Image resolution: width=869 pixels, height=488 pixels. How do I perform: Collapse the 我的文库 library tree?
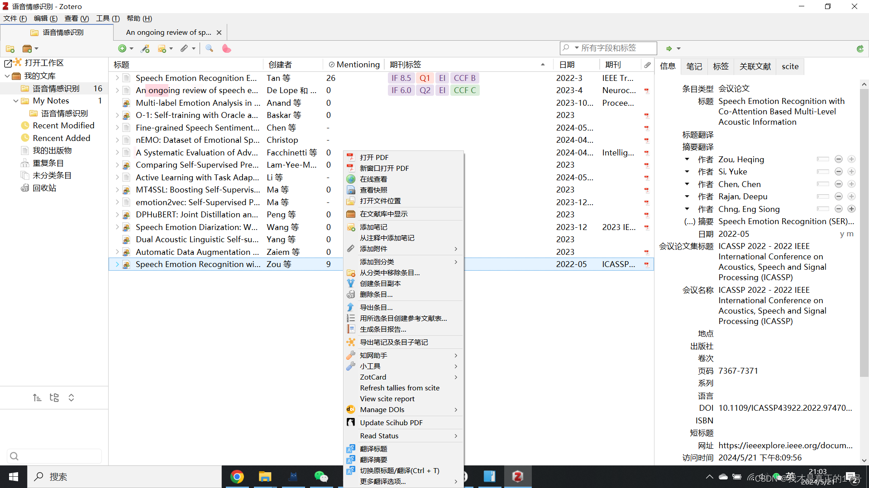pos(7,76)
